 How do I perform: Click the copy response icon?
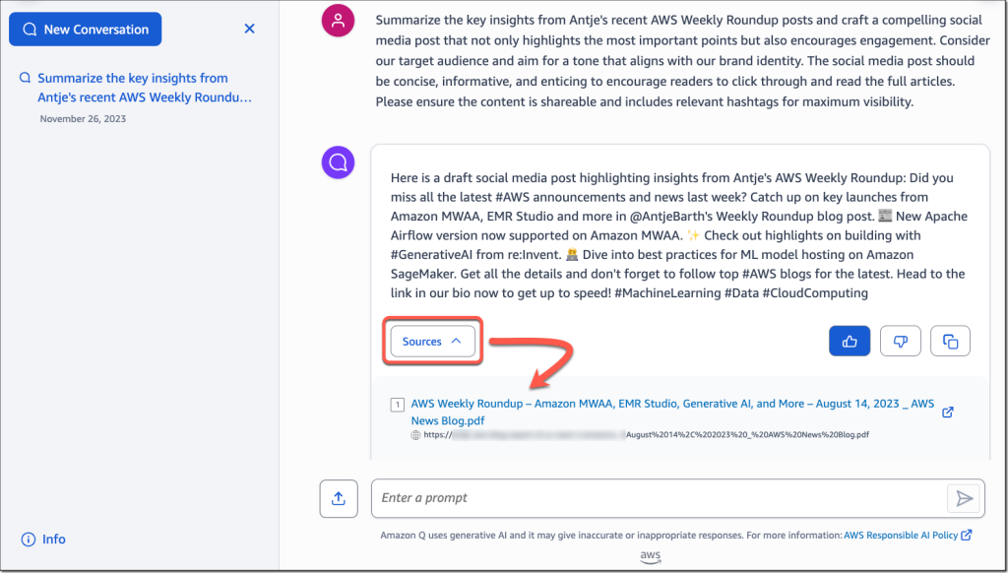tap(950, 340)
